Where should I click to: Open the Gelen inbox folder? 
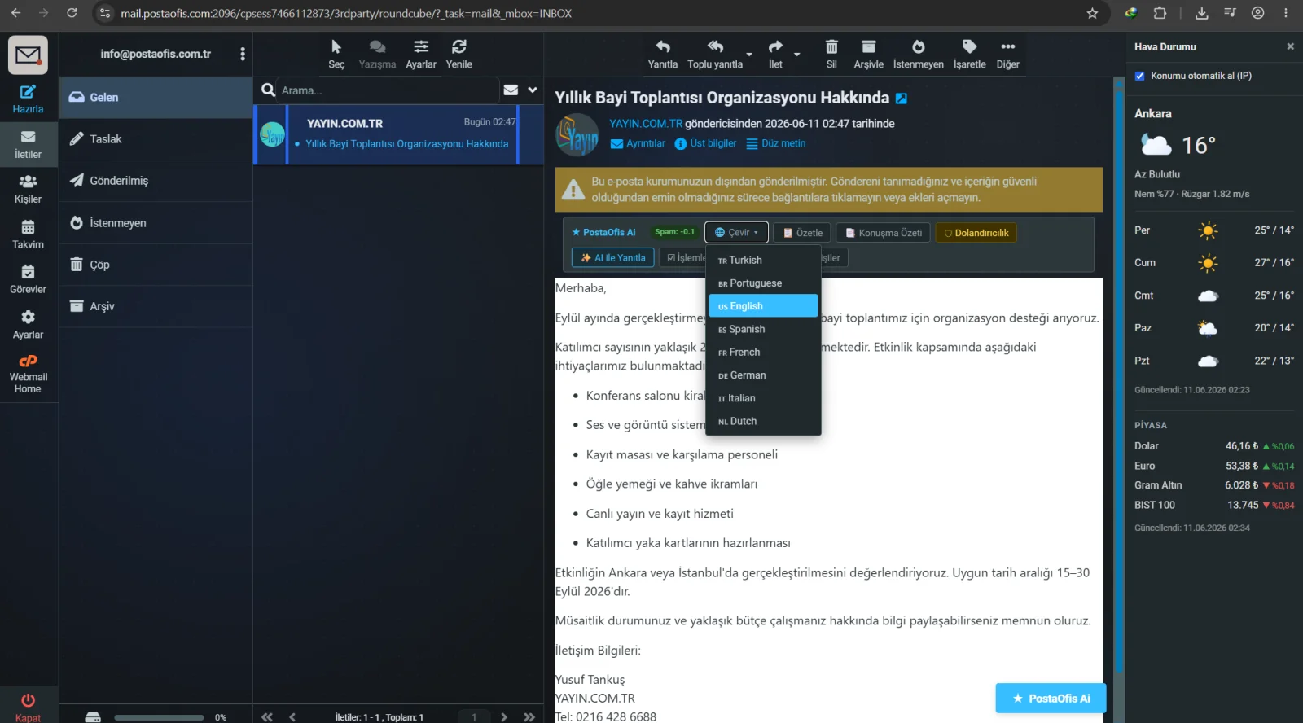pos(156,98)
